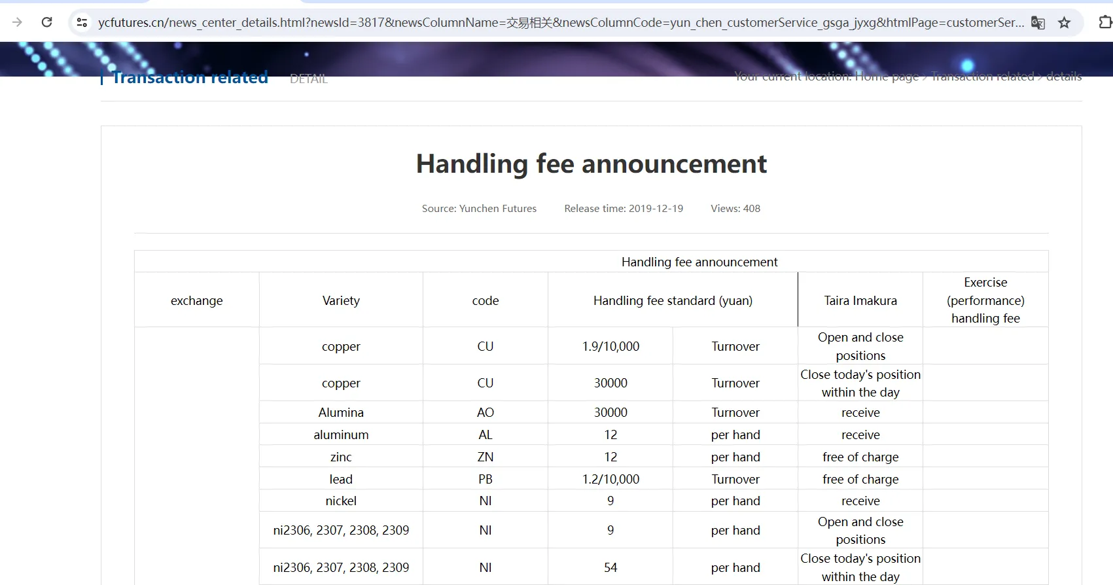Screen dimensions: 1113x585
Task: Click the Views: 408 counter
Action: (x=735, y=208)
